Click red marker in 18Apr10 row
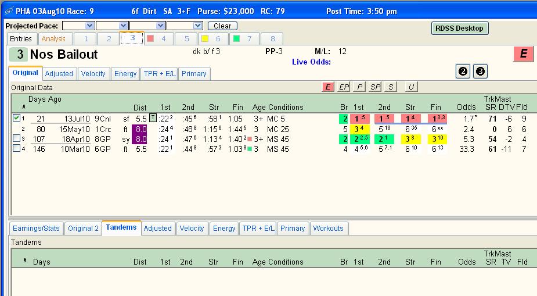This screenshot has height=296, width=537. [x=250, y=139]
